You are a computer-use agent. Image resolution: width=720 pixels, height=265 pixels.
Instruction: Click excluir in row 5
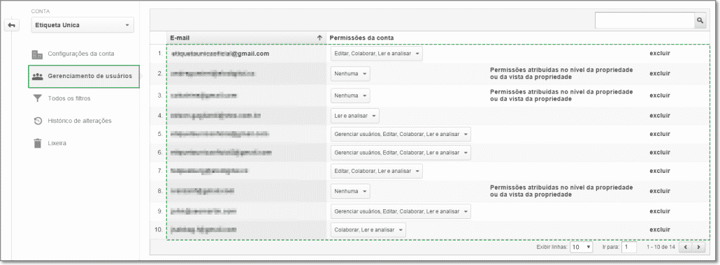point(660,134)
